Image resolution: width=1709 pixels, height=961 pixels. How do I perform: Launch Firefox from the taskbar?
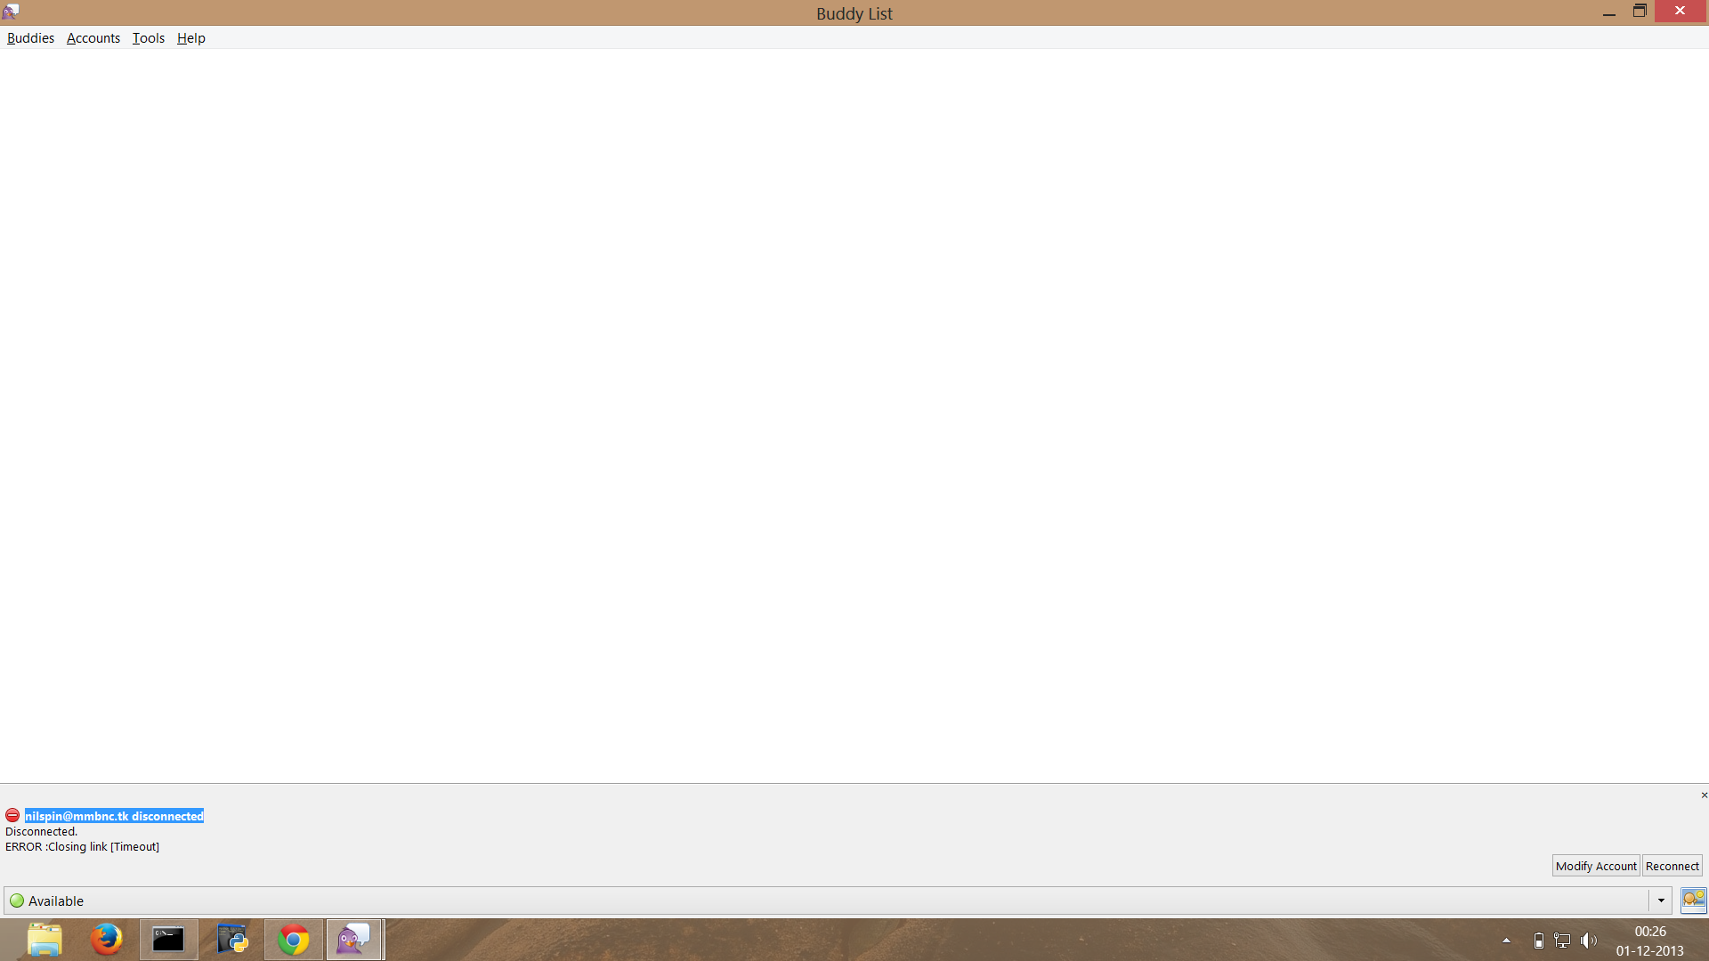click(x=106, y=940)
